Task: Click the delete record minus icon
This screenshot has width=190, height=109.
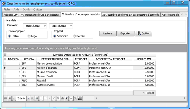Action: [x=45, y=98]
